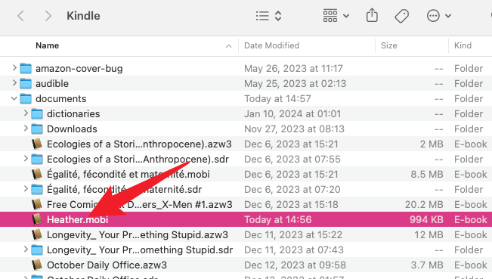Expand the audible folder
The image size is (492, 279).
[14, 83]
